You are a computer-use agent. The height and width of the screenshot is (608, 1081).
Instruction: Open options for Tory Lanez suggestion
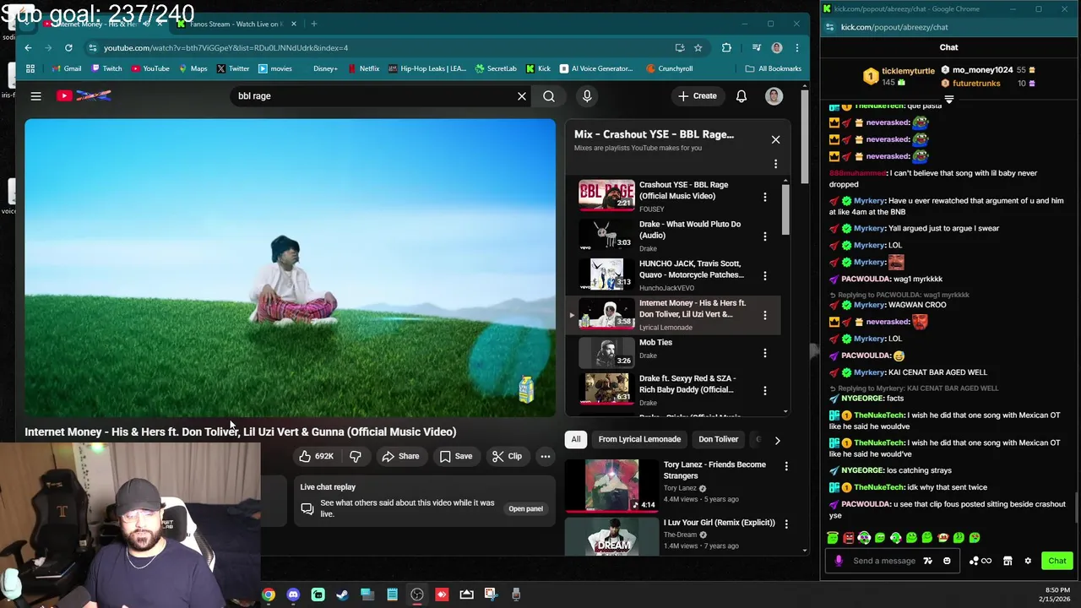[786, 466]
